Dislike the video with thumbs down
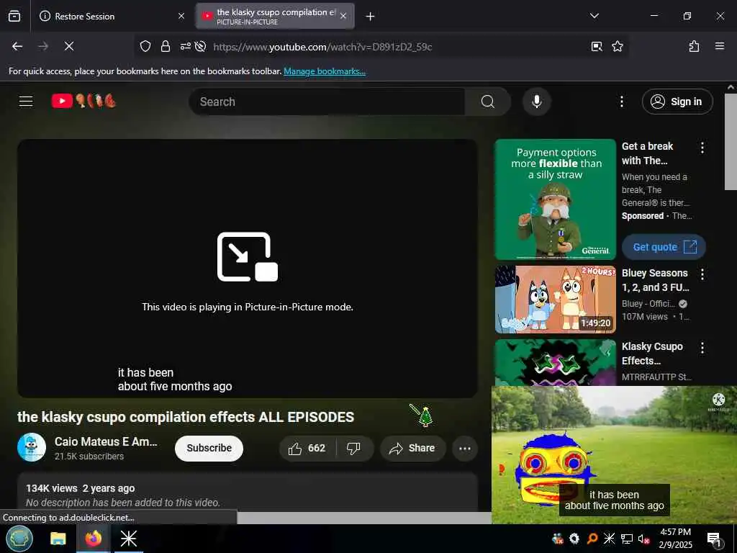This screenshot has width=737, height=553. click(353, 448)
